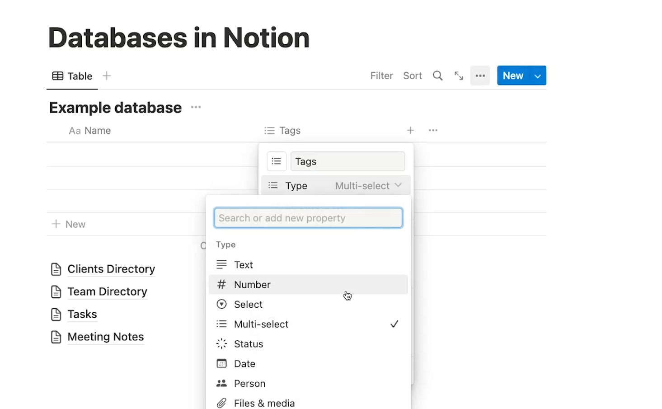662x409 pixels.
Task: Open the Clients Directory page link
Action: pos(111,269)
